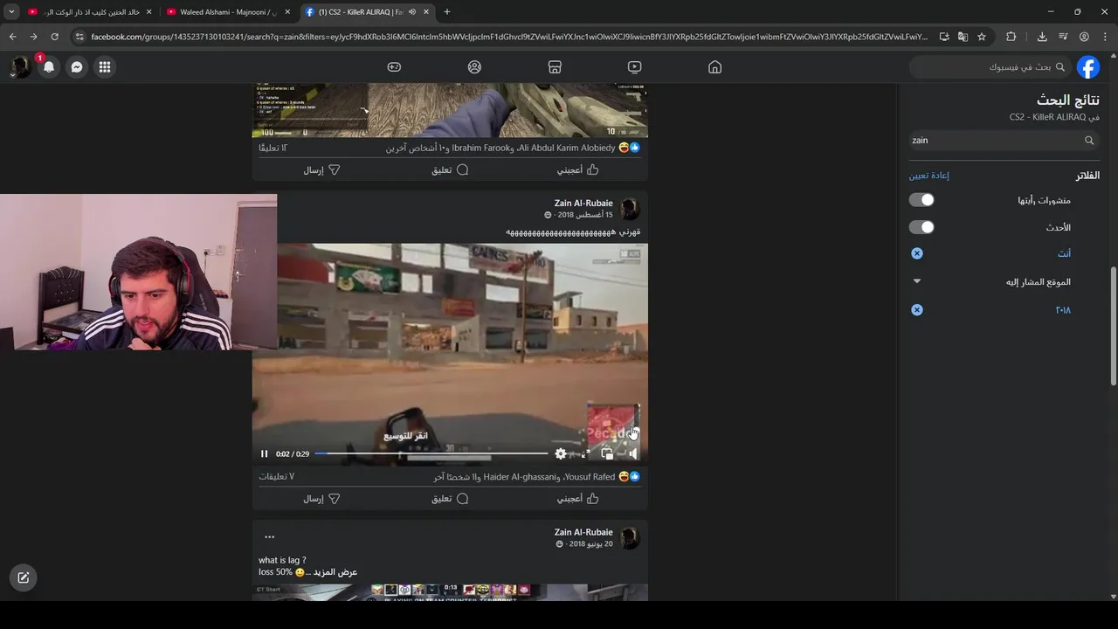
Task: Open '٧ تعليقات' comments count on video post
Action: [276, 477]
